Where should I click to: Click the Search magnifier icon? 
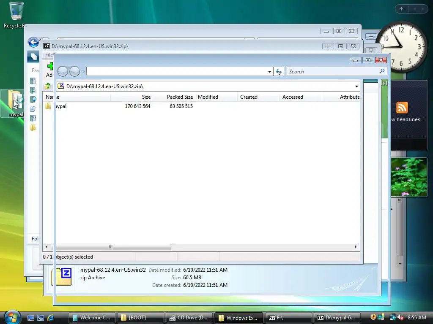point(382,71)
